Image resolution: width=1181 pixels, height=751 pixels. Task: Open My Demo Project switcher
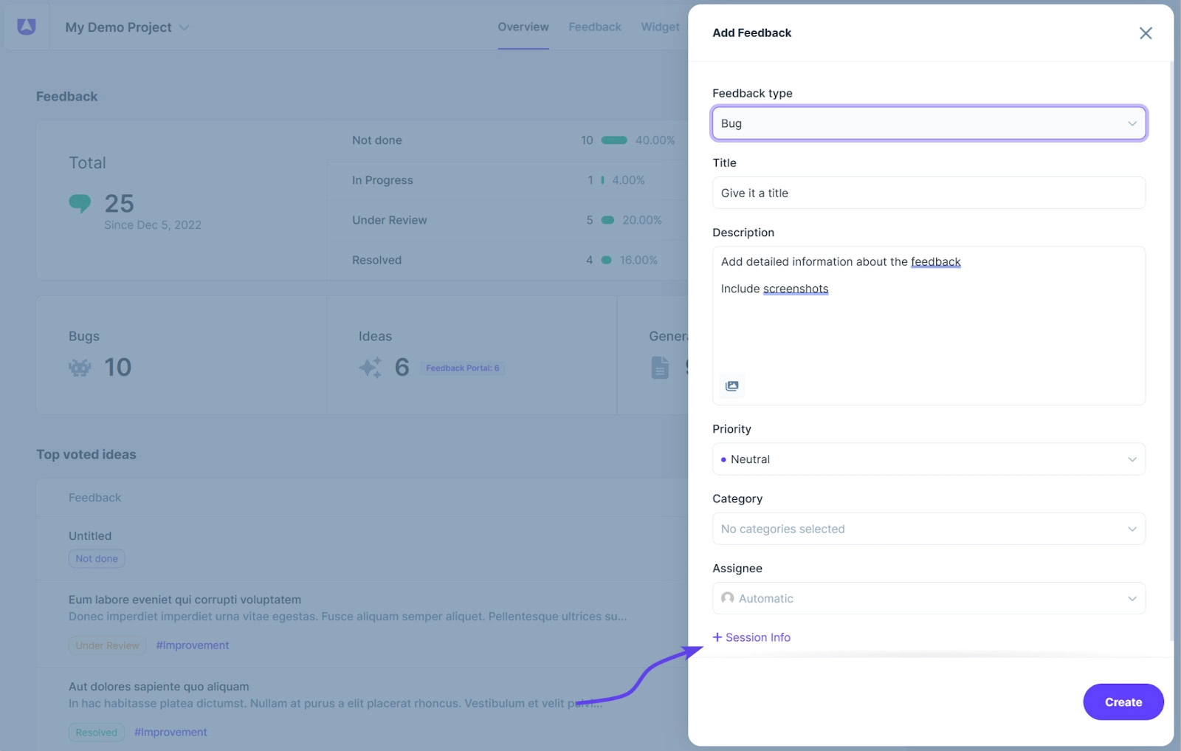coord(127,27)
